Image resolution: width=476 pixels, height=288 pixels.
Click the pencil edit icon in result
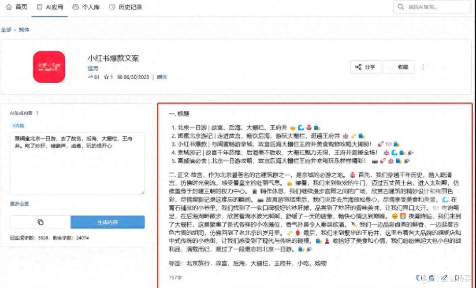pos(444,277)
